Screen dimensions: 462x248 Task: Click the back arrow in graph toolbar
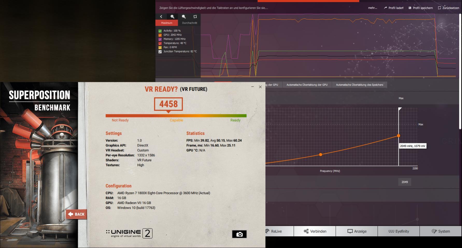161,17
